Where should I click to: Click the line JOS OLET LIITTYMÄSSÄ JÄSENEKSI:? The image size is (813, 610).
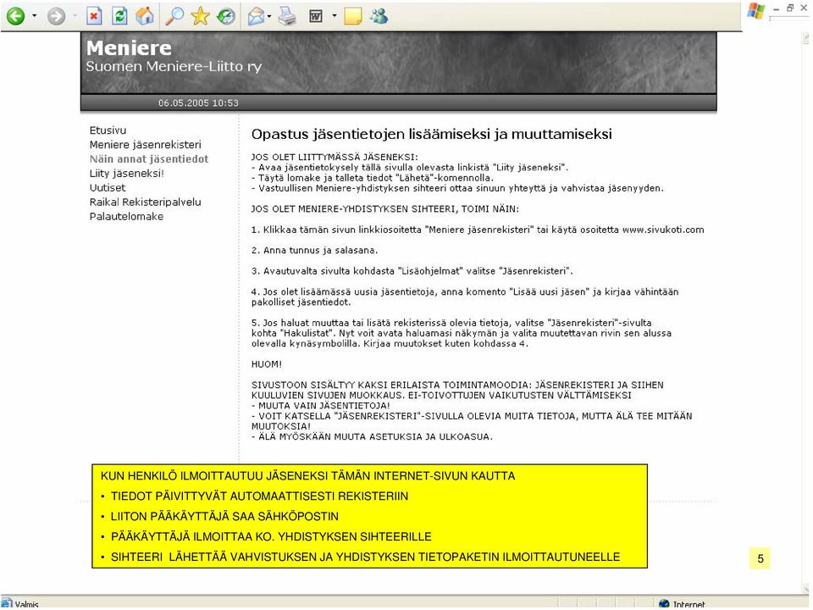335,158
